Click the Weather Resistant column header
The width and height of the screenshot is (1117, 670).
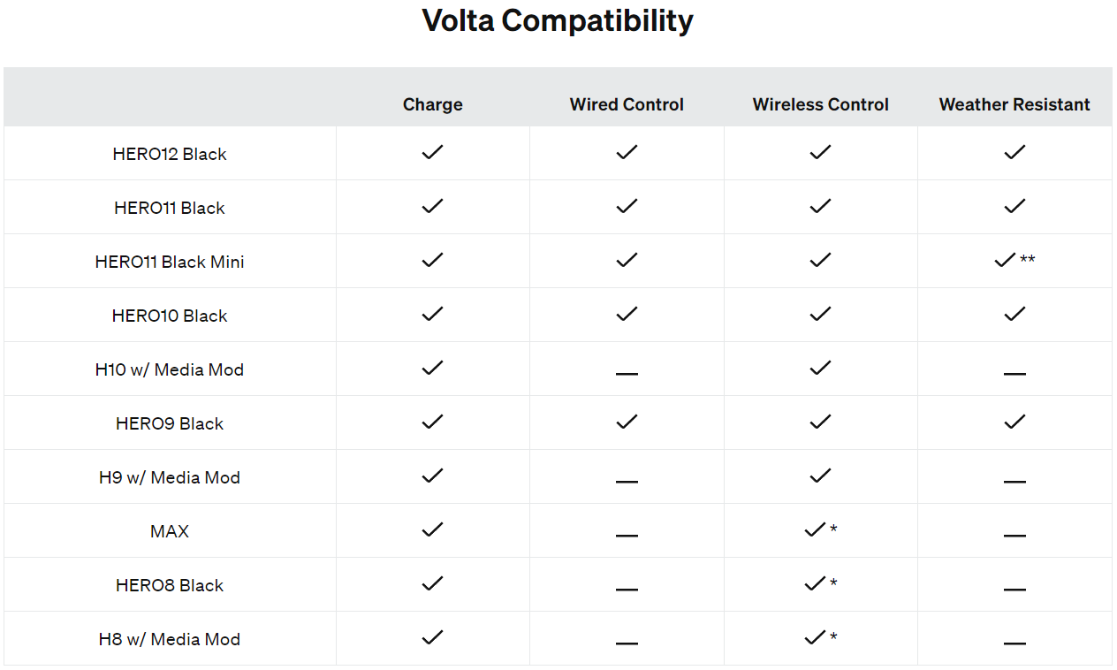[x=1014, y=104]
